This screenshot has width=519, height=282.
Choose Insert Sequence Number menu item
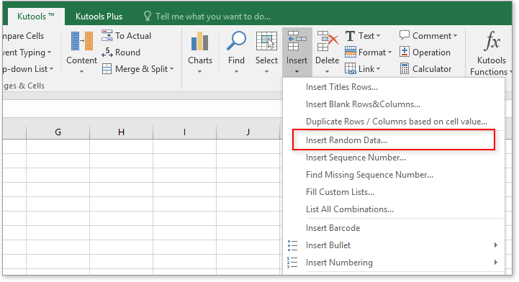coord(394,158)
